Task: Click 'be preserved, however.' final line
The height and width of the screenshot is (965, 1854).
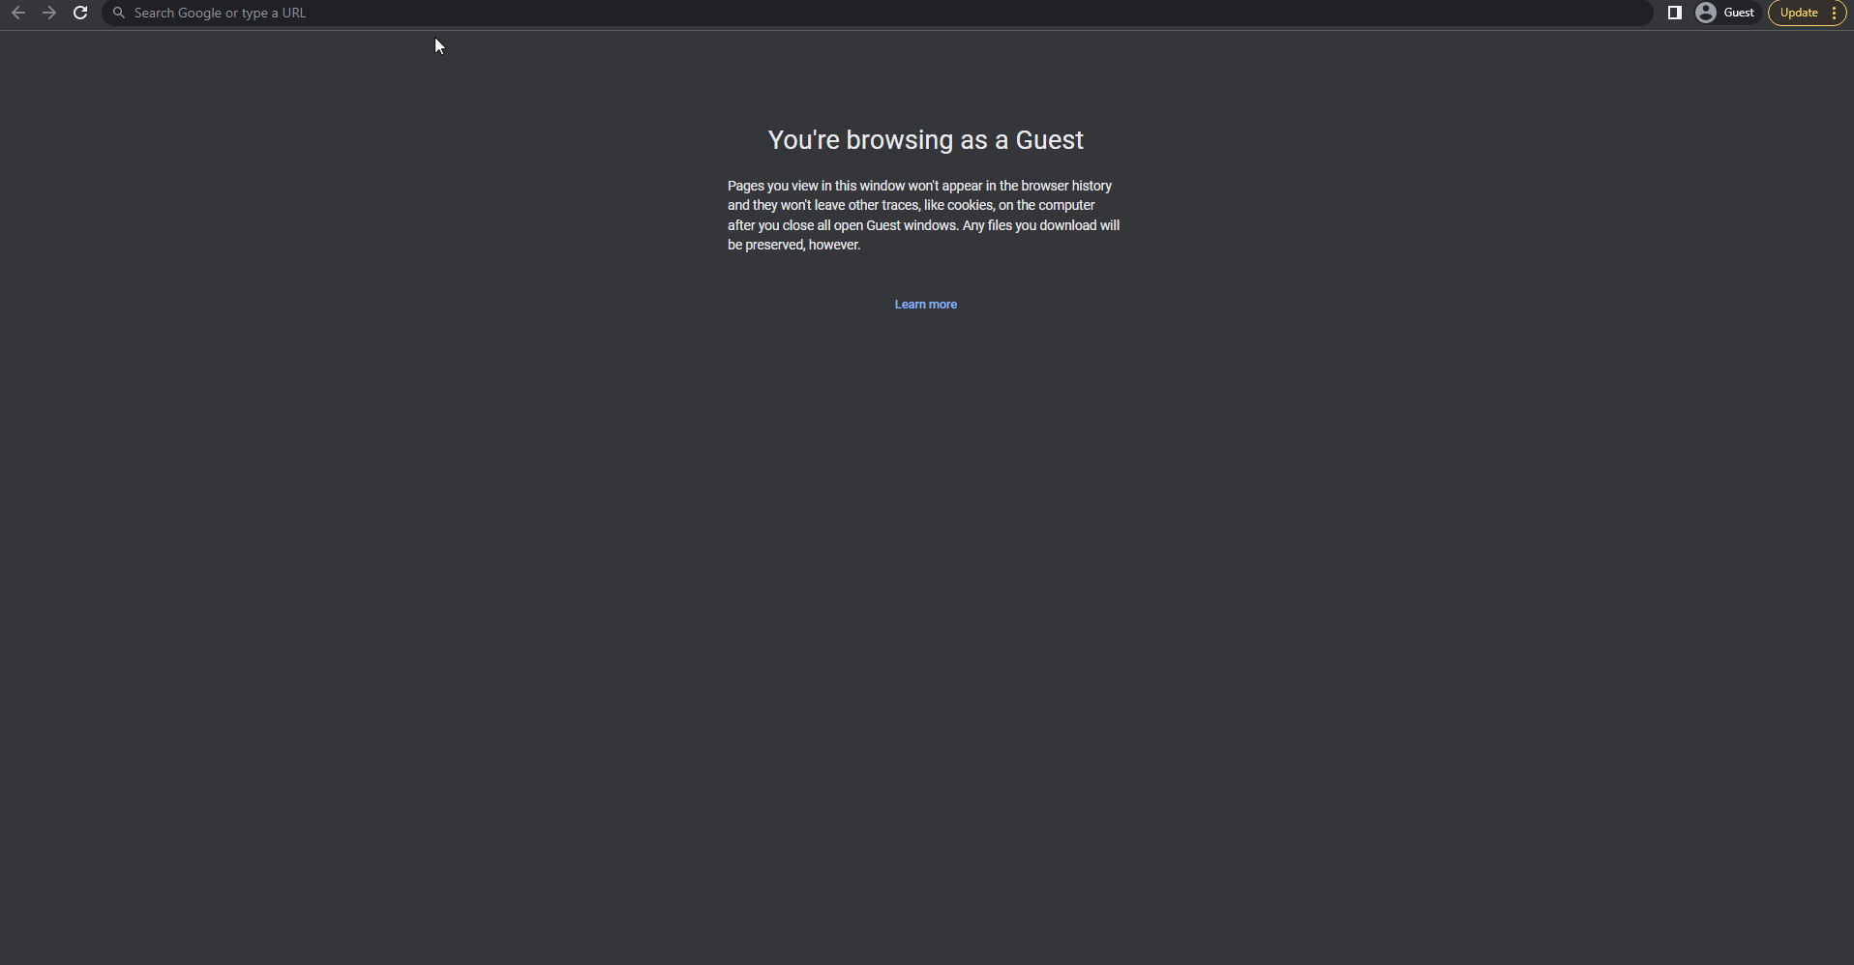Action: pyautogui.click(x=793, y=246)
